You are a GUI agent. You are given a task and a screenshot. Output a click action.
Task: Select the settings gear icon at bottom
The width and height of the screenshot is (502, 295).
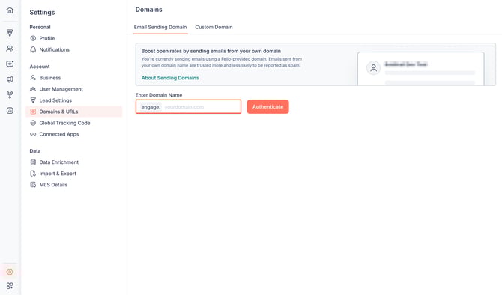click(10, 272)
